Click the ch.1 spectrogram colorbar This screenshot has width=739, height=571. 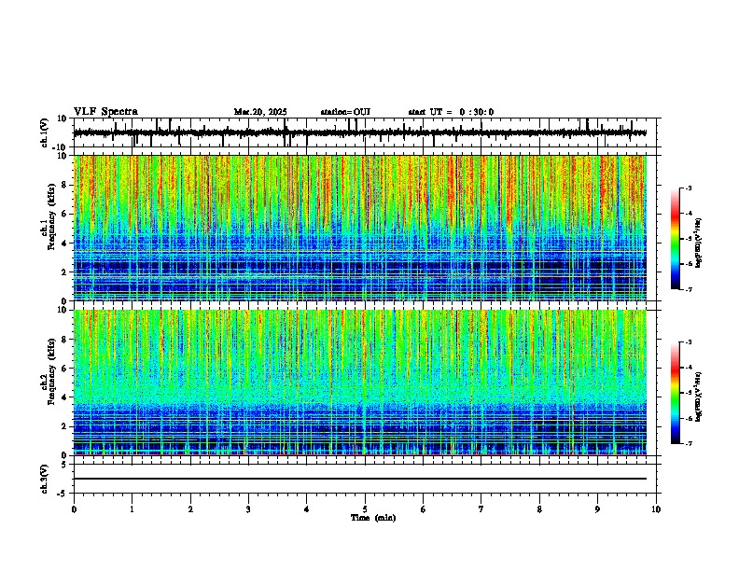coord(676,239)
